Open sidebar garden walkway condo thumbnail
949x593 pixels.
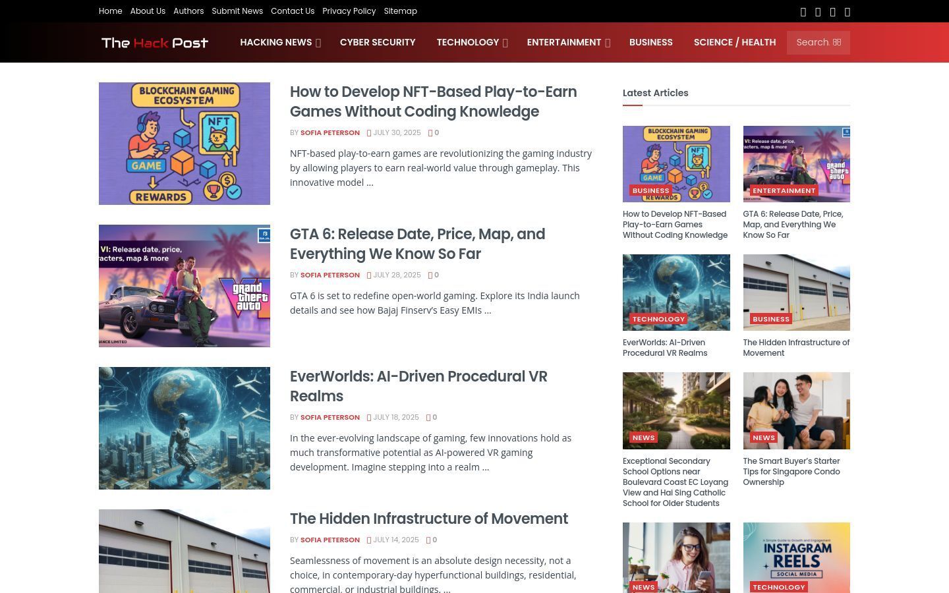pyautogui.click(x=676, y=410)
